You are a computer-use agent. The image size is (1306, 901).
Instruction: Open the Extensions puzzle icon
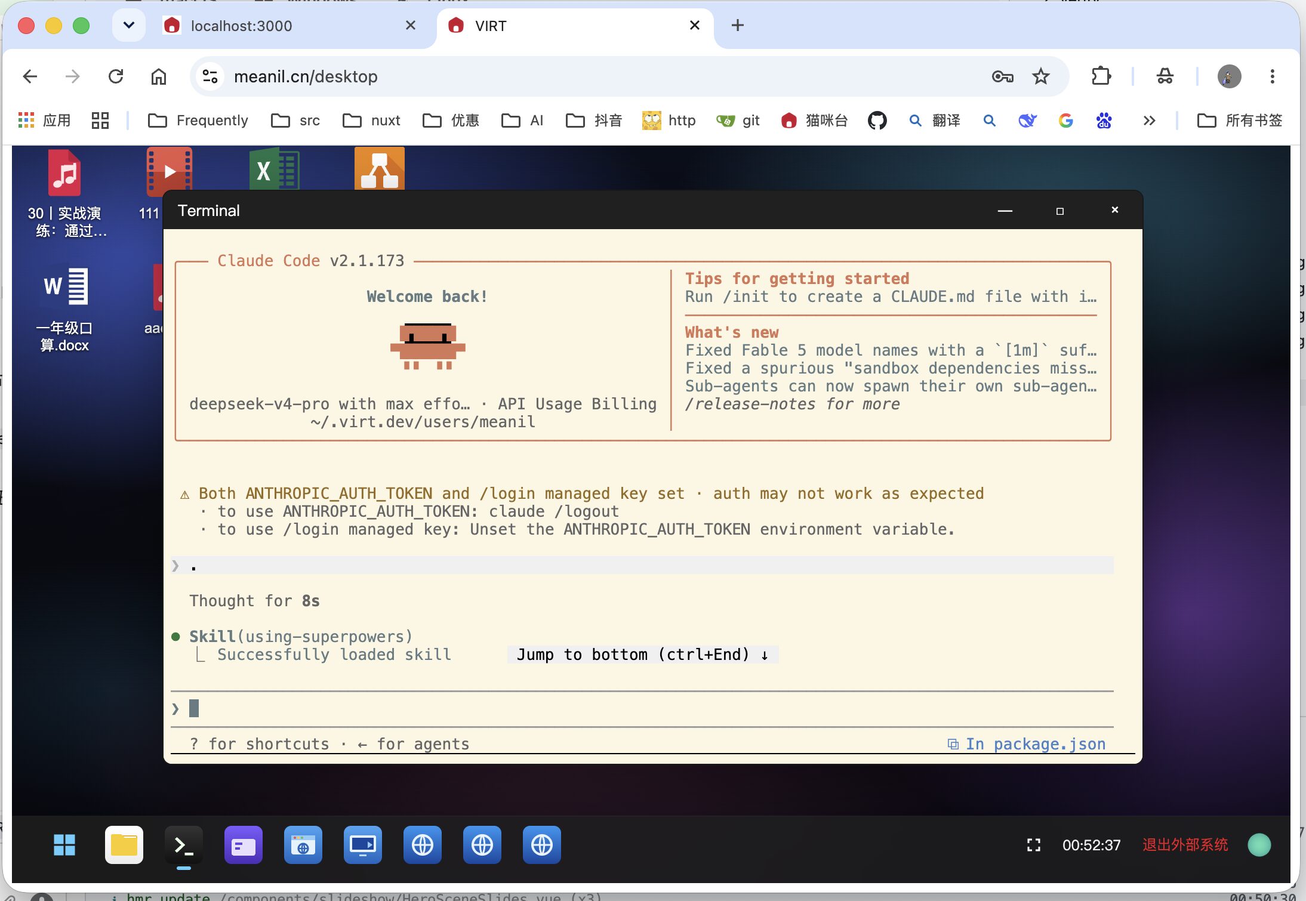click(x=1101, y=76)
